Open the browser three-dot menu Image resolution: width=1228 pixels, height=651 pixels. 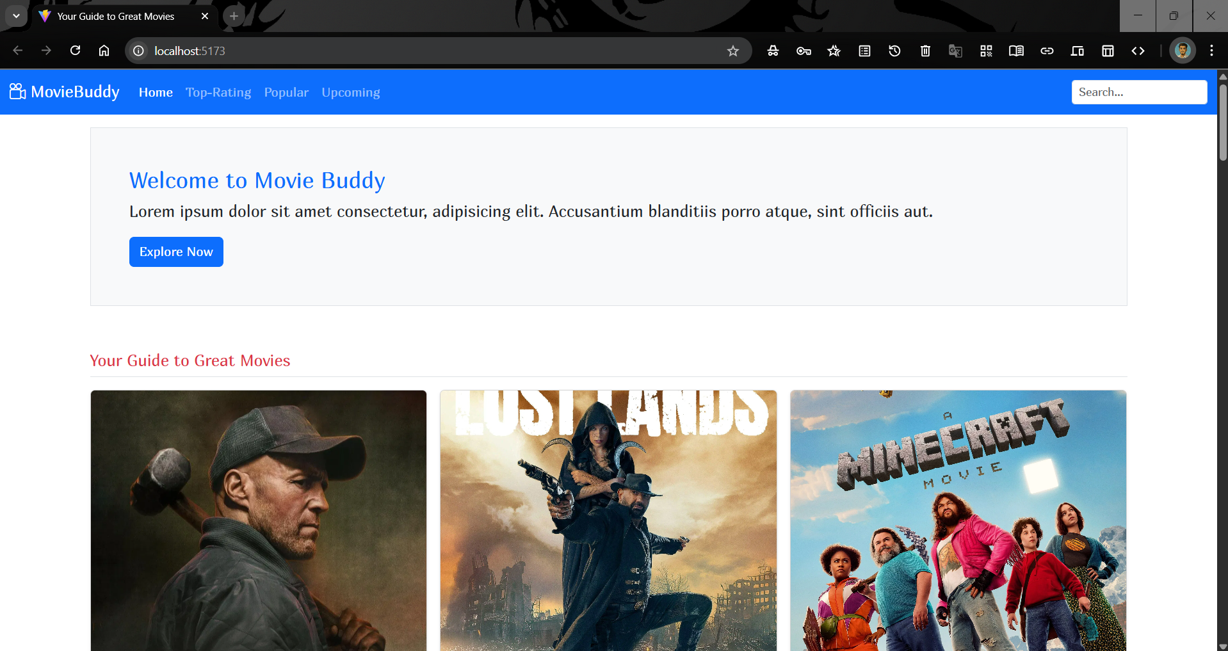click(1211, 51)
